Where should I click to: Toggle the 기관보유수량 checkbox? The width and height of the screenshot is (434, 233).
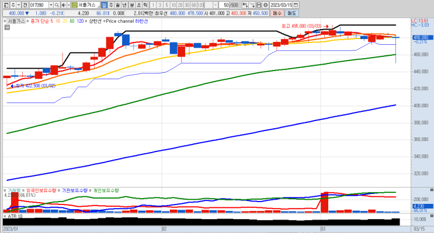pos(59,190)
